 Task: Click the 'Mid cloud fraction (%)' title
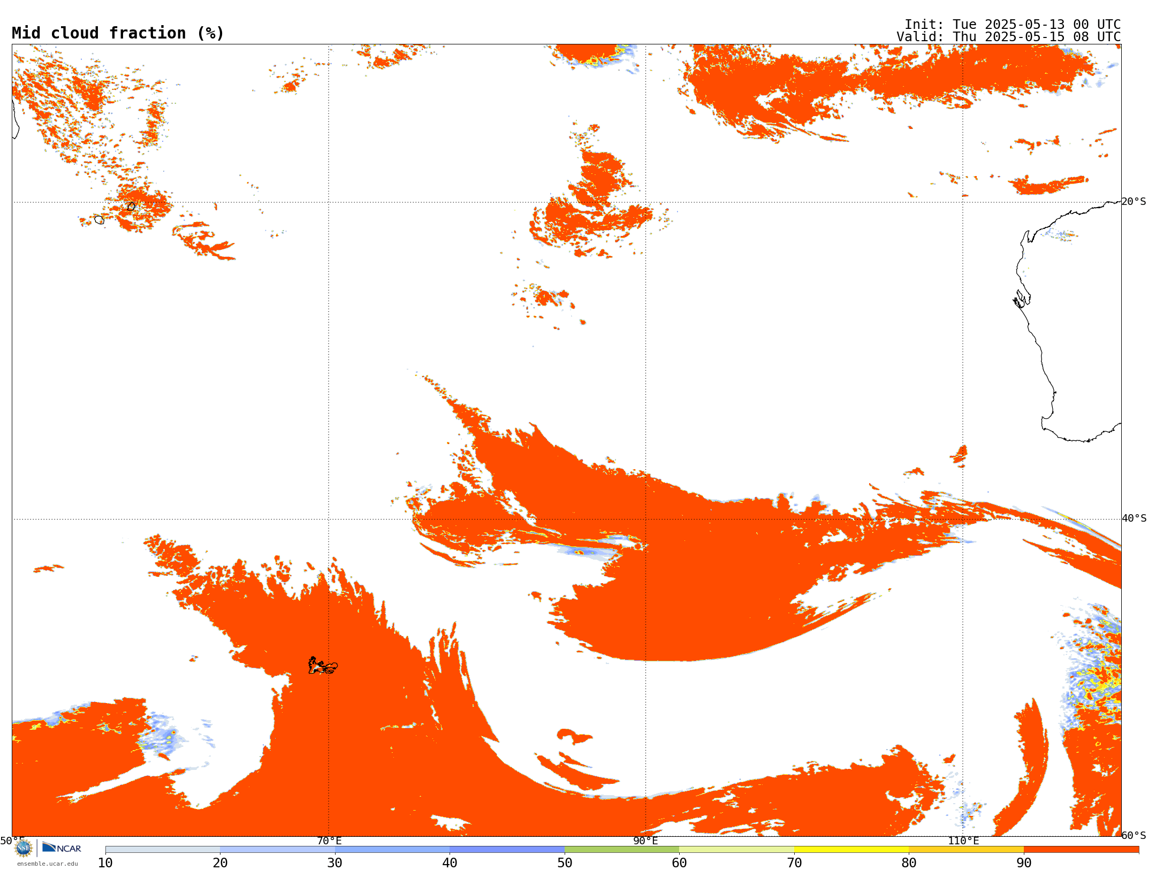coord(118,33)
